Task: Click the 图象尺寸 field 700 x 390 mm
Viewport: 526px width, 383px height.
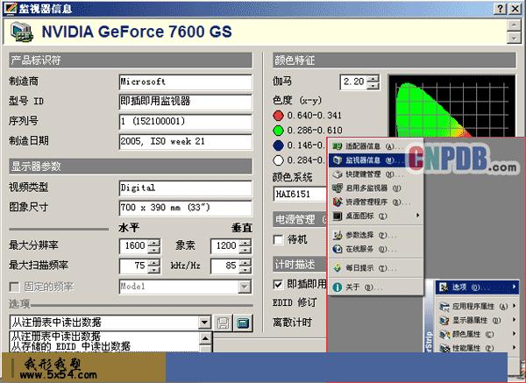Action: click(186, 208)
